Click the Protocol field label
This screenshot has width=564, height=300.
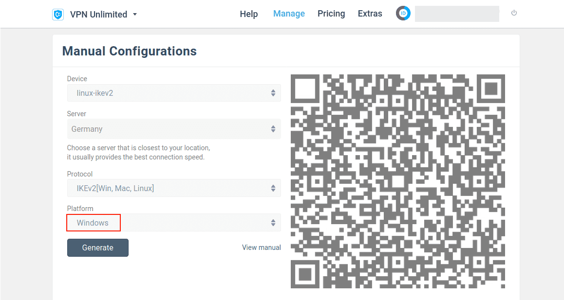coord(79,174)
